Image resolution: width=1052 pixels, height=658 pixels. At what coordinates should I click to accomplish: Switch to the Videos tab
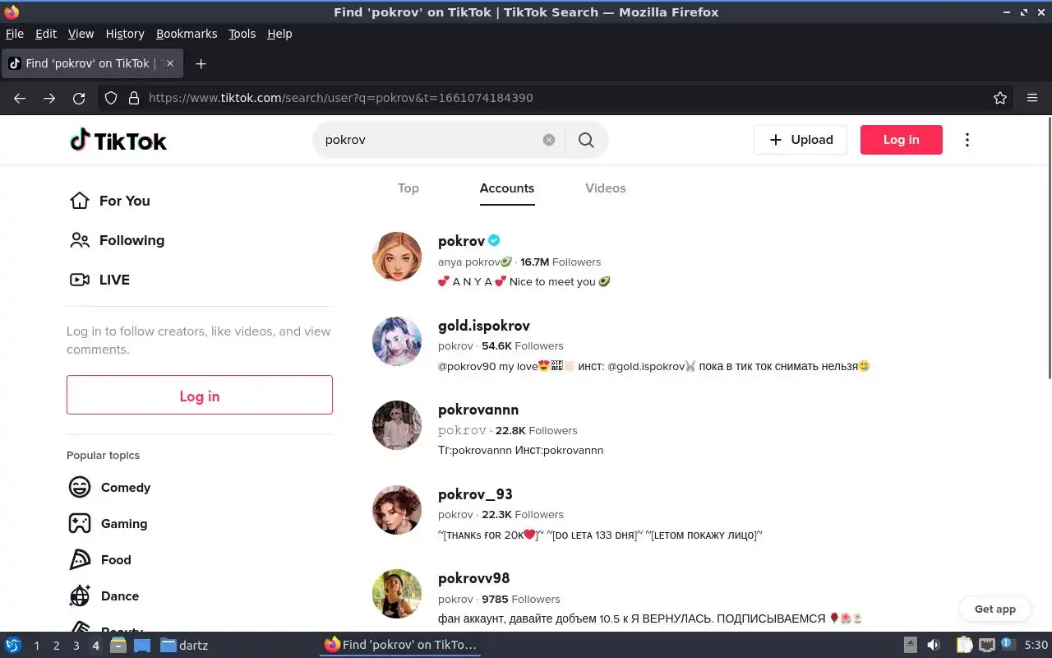pos(606,188)
